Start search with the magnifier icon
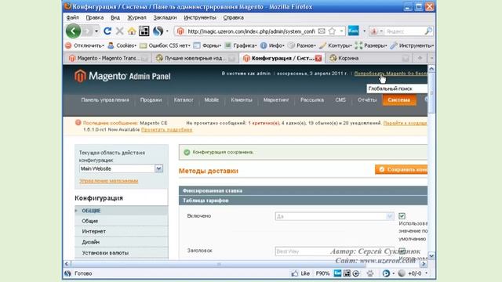The image size is (502, 282). tap(428, 31)
